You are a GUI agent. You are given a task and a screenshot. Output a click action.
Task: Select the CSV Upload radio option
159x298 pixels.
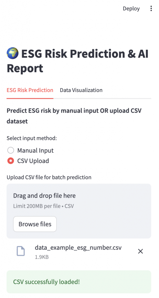(11, 161)
